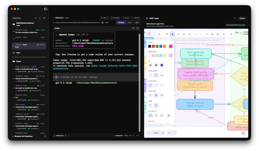The image size is (259, 151).
Task: Pick the orange stroke color
Action: click(164, 46)
